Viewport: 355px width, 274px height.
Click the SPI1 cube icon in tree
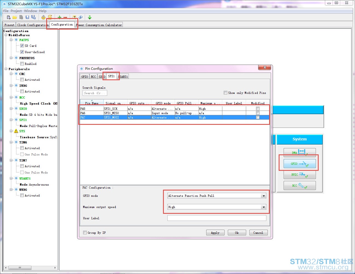point(16,120)
